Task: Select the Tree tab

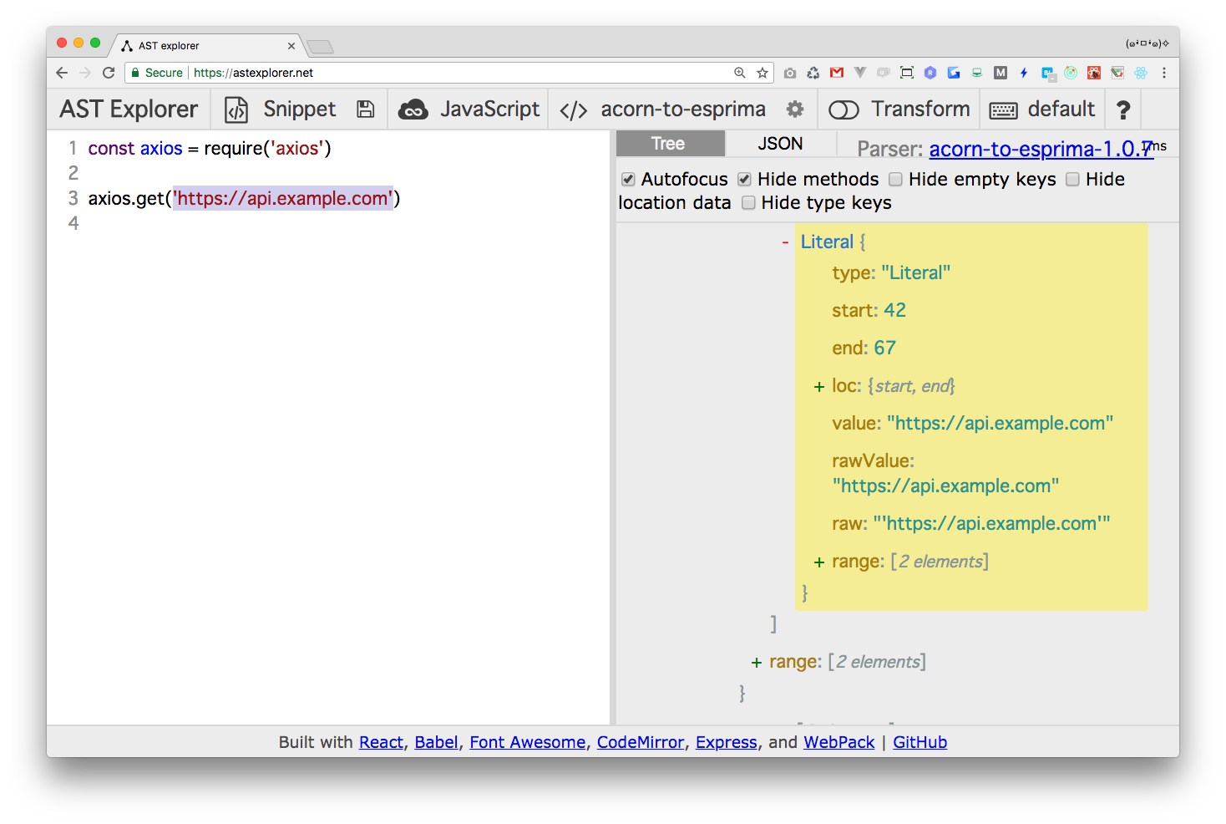Action: [669, 143]
